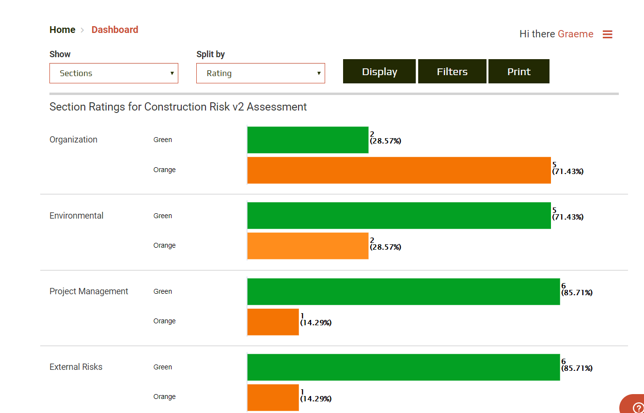Navigate to Home via breadcrumb

pyautogui.click(x=62, y=30)
